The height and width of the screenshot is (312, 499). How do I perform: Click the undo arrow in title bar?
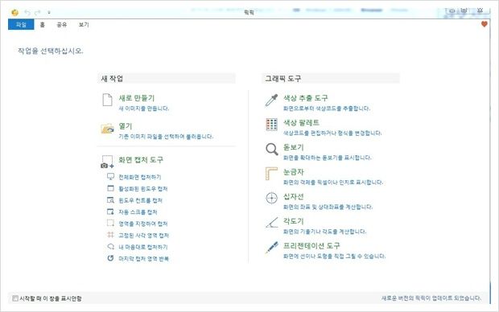pyautogui.click(x=27, y=12)
